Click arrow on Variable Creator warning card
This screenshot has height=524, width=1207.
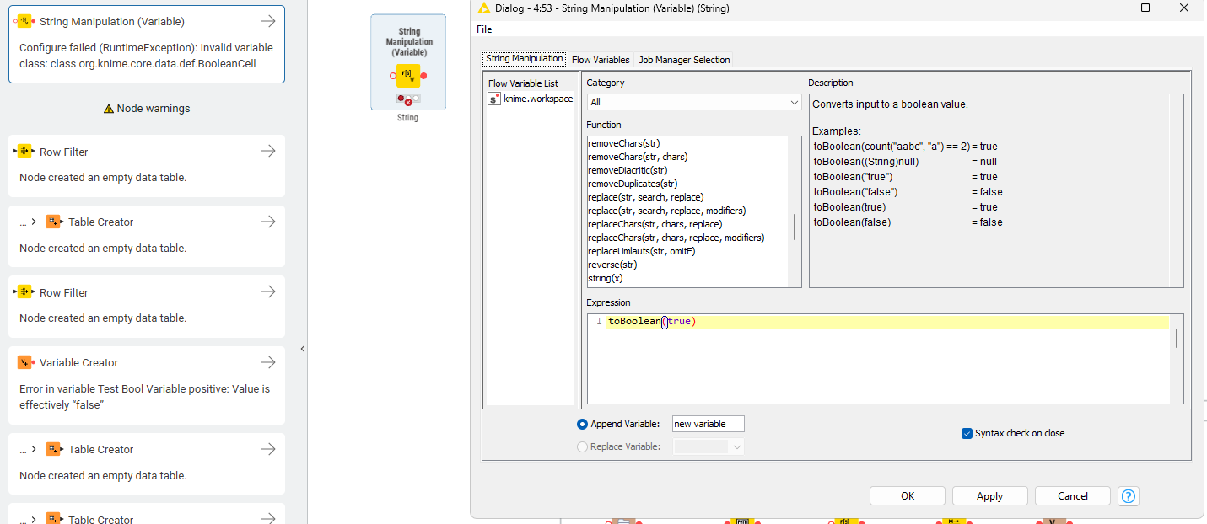tap(268, 362)
